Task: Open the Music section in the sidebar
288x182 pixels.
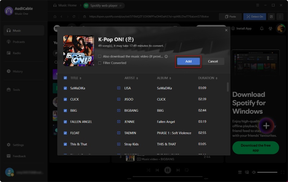Action: click(x=24, y=31)
